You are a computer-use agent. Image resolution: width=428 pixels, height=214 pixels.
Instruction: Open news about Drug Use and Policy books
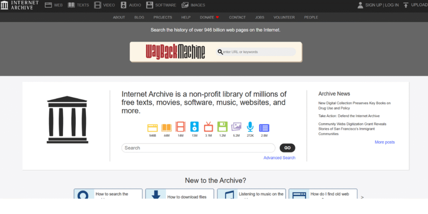click(354, 106)
